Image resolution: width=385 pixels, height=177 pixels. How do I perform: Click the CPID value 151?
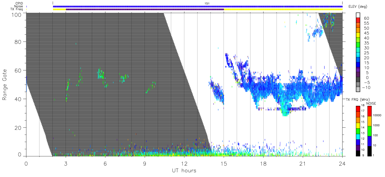pyautogui.click(x=207, y=3)
